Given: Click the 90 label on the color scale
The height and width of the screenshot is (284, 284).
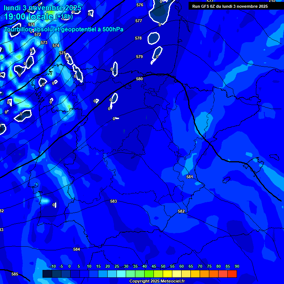Looking at the screenshot, I should tap(237, 266).
